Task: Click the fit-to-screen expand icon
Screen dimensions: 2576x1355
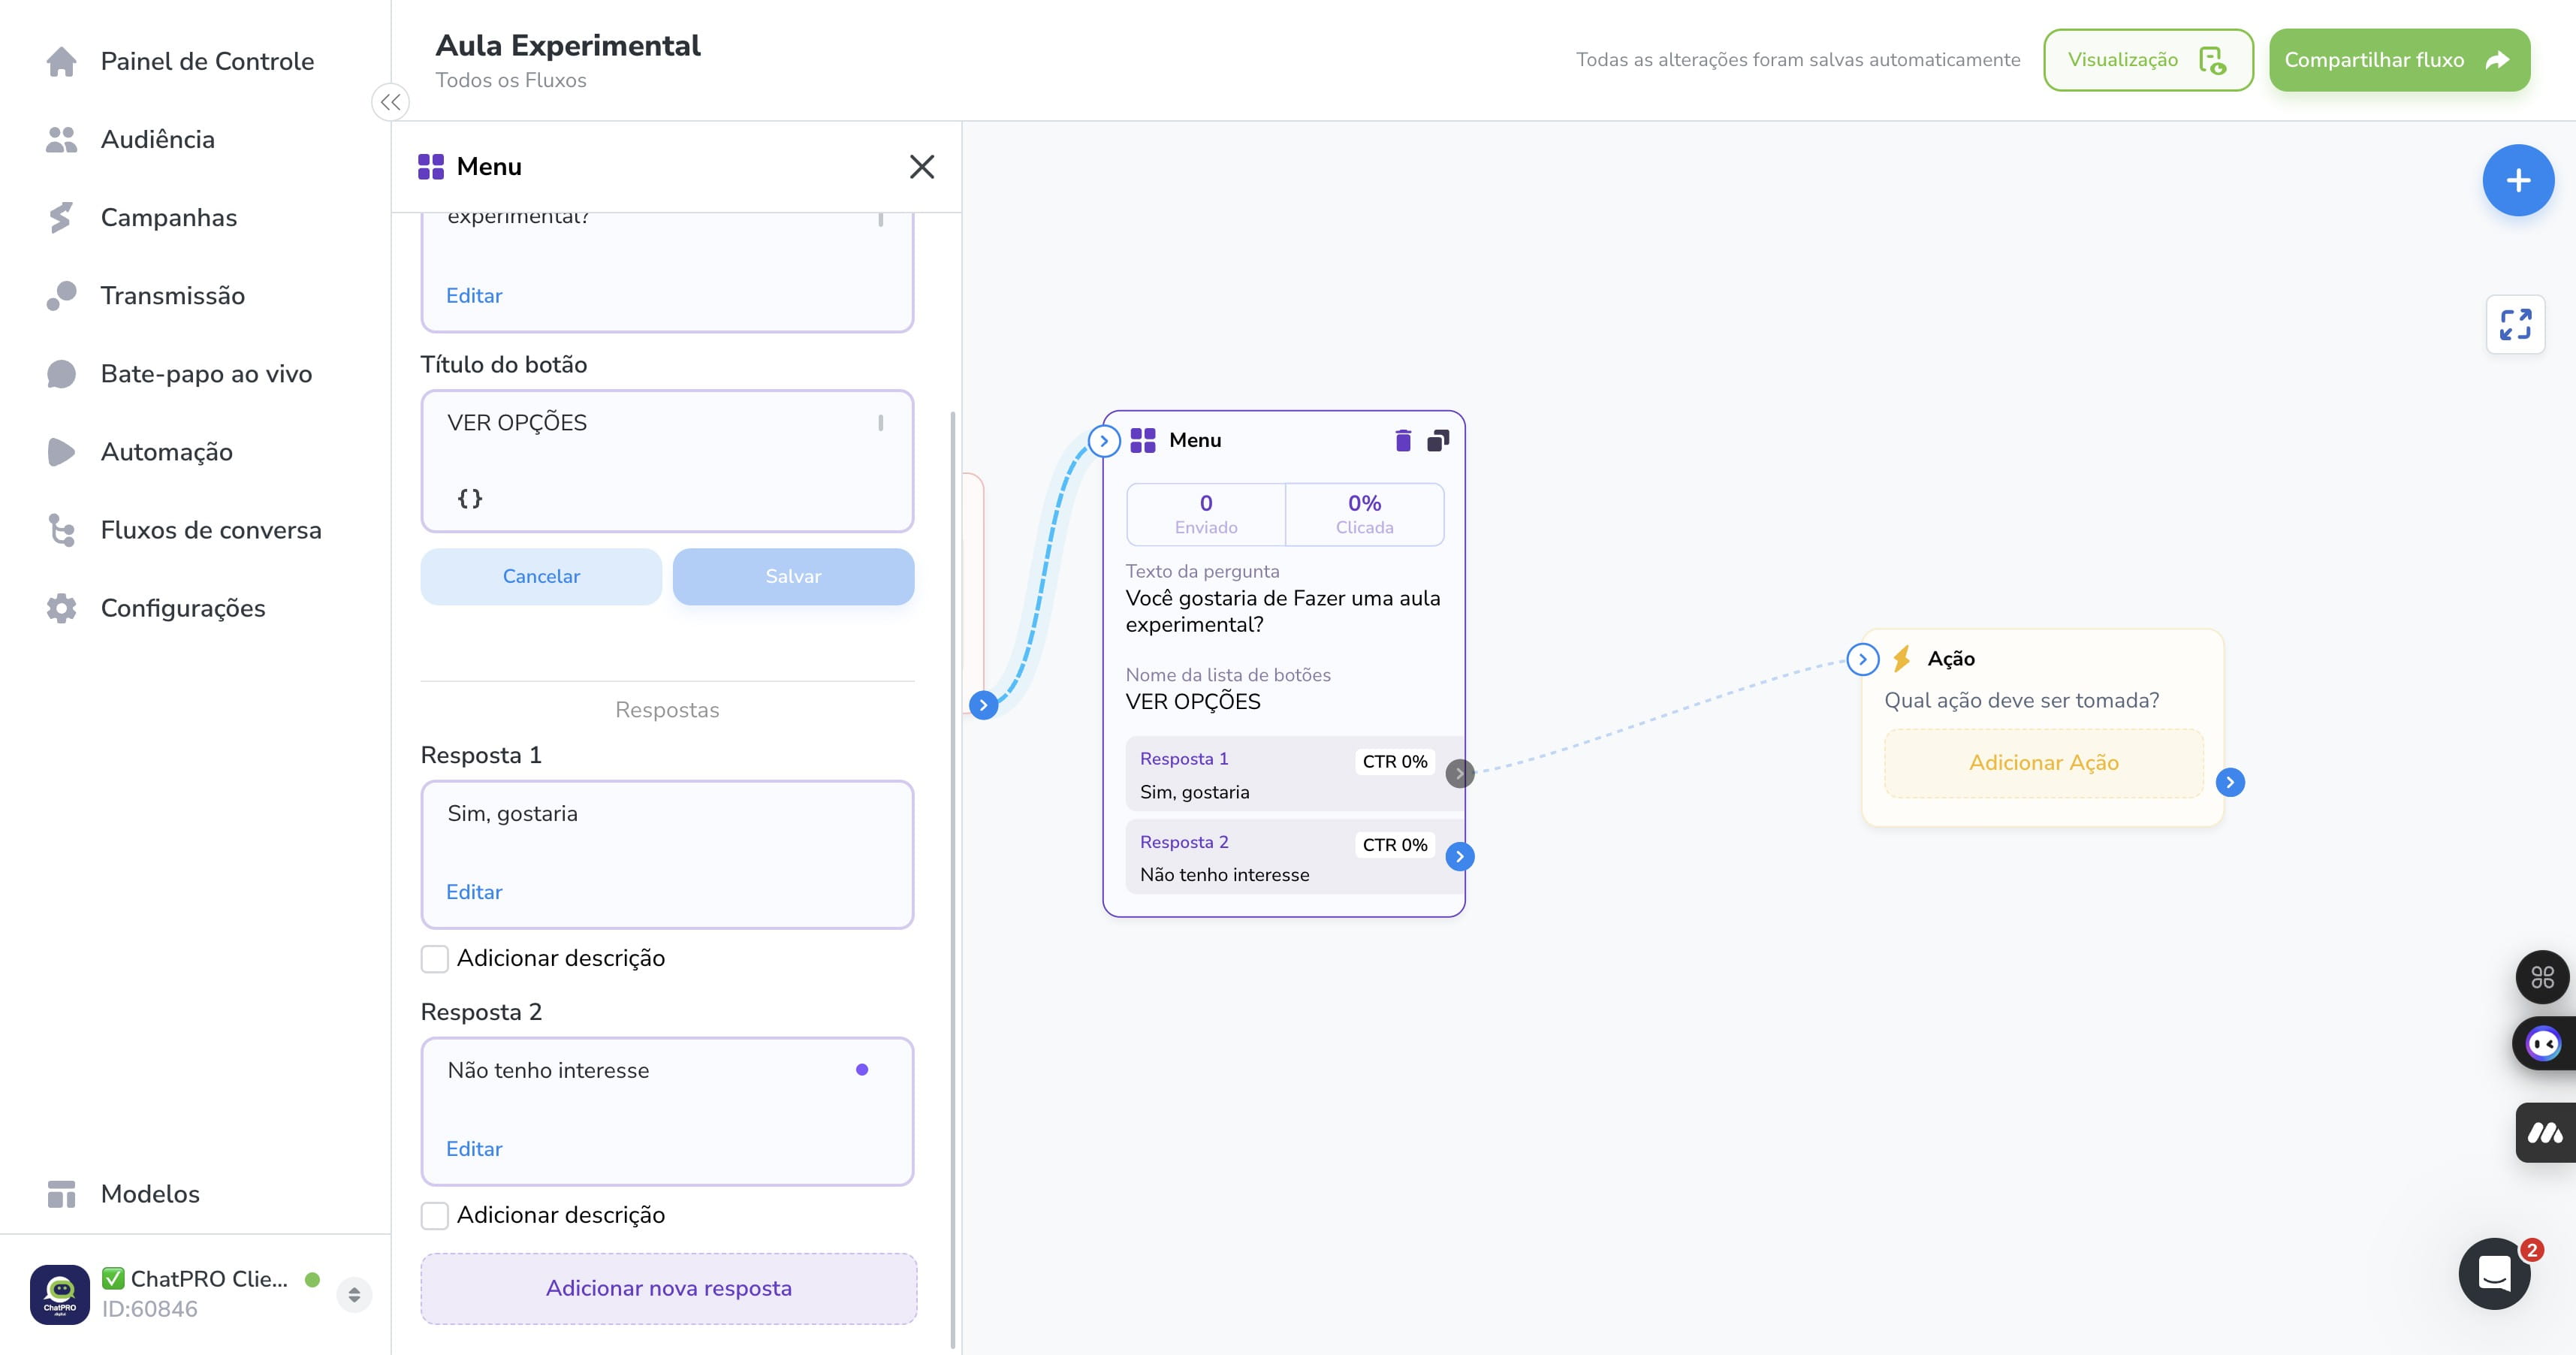Action: [x=2515, y=324]
